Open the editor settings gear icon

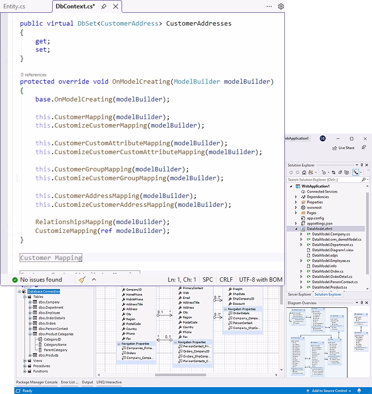point(281,6)
